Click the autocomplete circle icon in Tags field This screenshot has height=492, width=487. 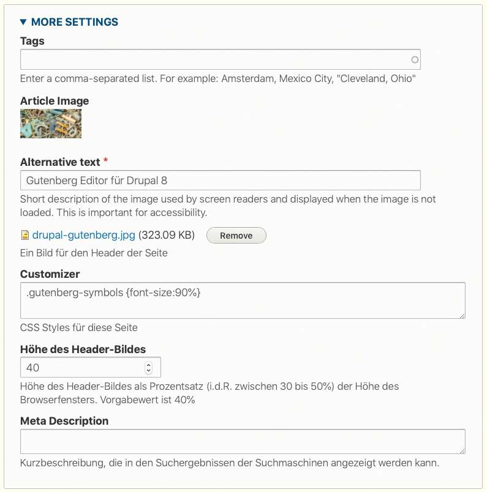pos(415,59)
